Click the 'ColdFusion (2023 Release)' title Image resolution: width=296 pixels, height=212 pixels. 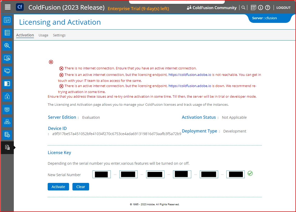point(66,8)
